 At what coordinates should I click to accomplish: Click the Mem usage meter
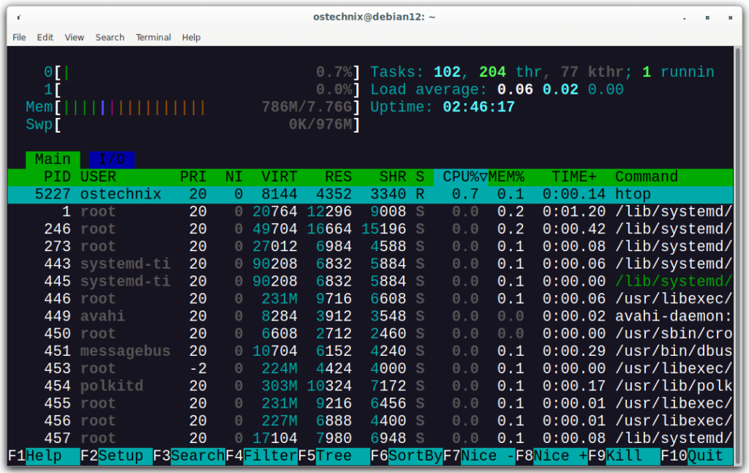(x=183, y=106)
